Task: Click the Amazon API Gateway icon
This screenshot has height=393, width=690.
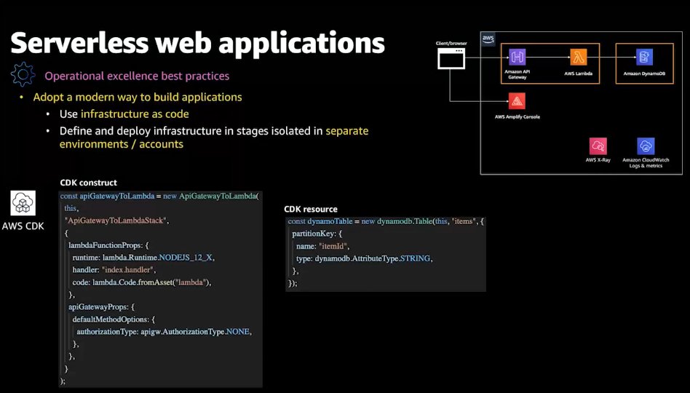Action: [517, 57]
